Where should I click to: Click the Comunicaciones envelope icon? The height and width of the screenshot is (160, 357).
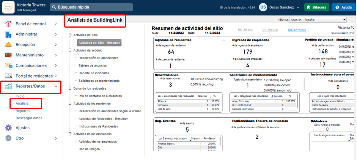click(8, 65)
